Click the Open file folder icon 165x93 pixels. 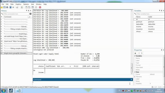coord(2,7)
